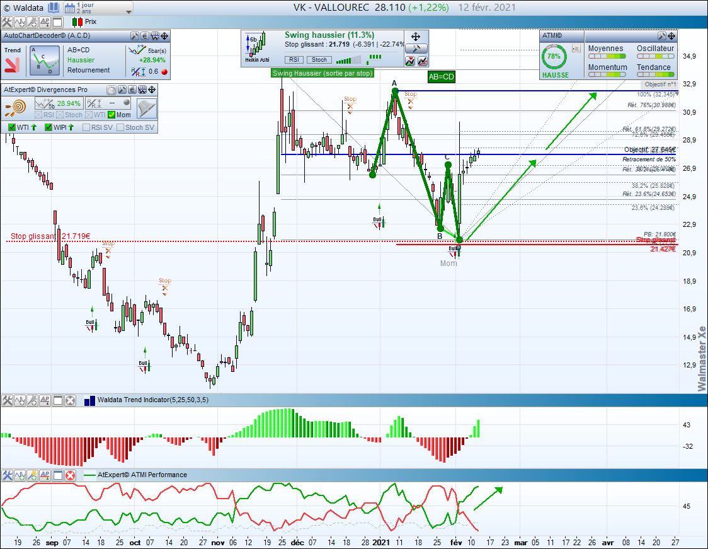Click the red line chart icon in swing panel
The height and width of the screenshot is (549, 708).
coord(423,61)
